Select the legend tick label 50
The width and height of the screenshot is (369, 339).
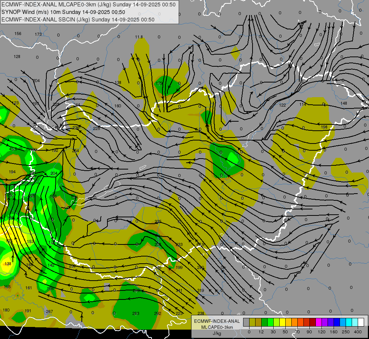point(285,332)
